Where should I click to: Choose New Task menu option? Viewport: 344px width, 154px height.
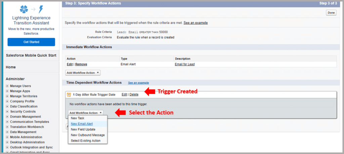tap(78, 118)
